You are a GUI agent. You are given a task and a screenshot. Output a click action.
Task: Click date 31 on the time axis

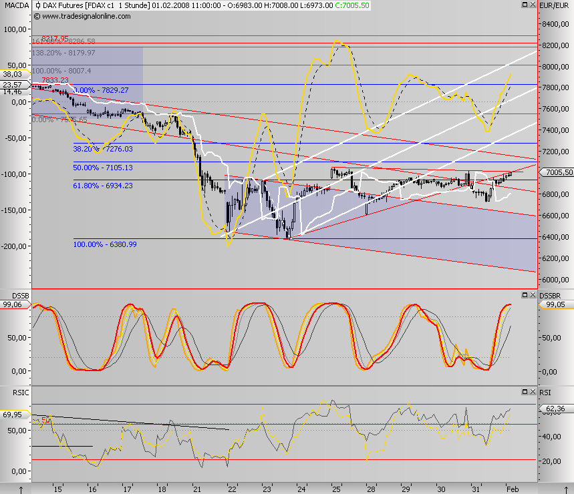tap(476, 489)
